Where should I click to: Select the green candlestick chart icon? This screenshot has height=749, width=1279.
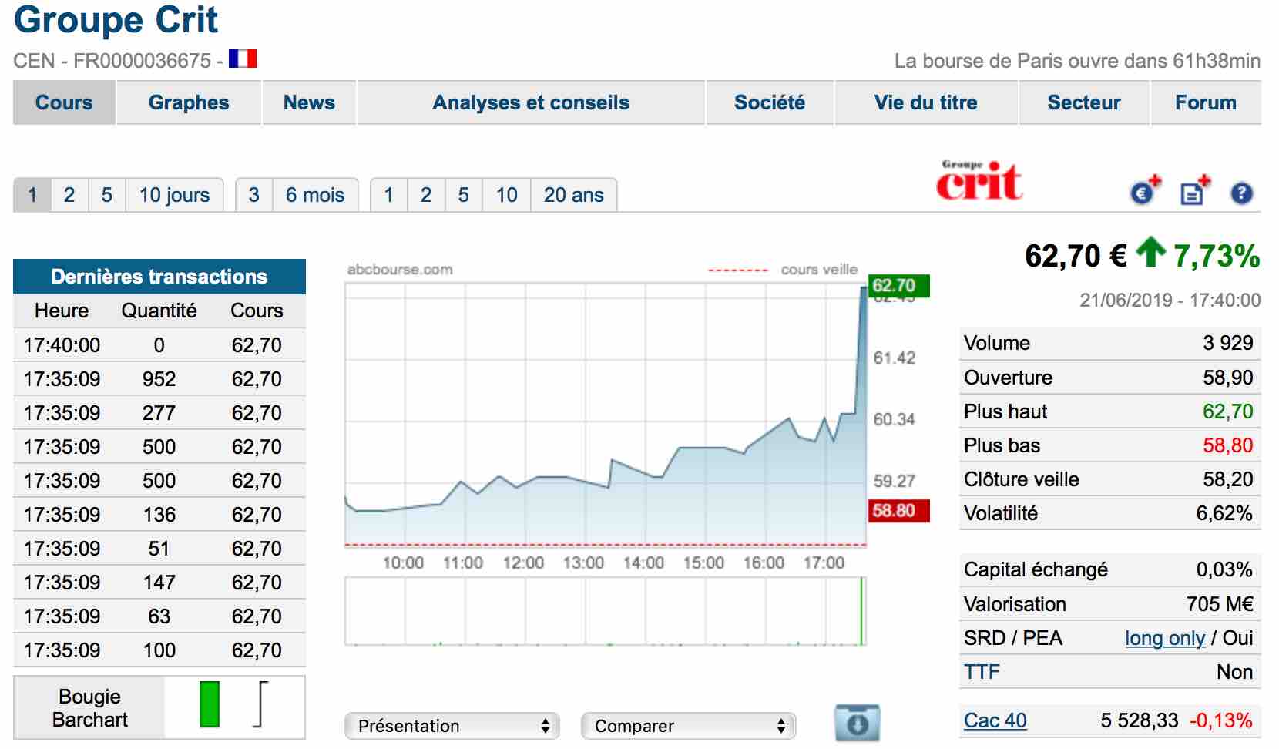pyautogui.click(x=209, y=704)
